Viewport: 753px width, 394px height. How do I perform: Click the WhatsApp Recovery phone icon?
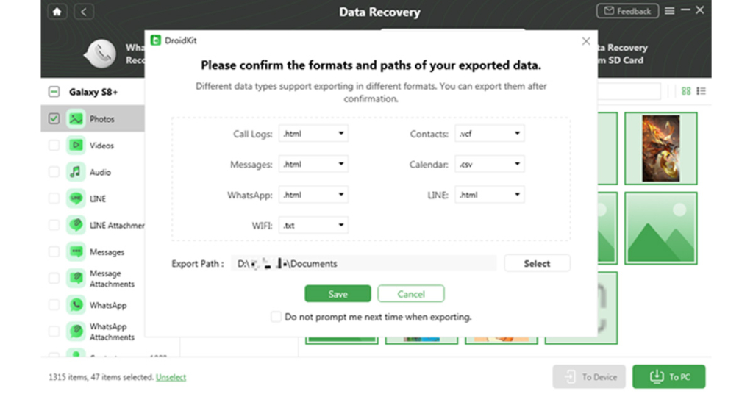tap(100, 53)
